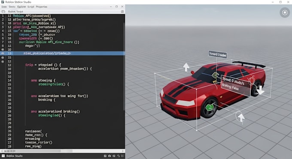Click the split editor icon beside the script tab
Screen dimensions: 292x159
[x=122, y=12]
